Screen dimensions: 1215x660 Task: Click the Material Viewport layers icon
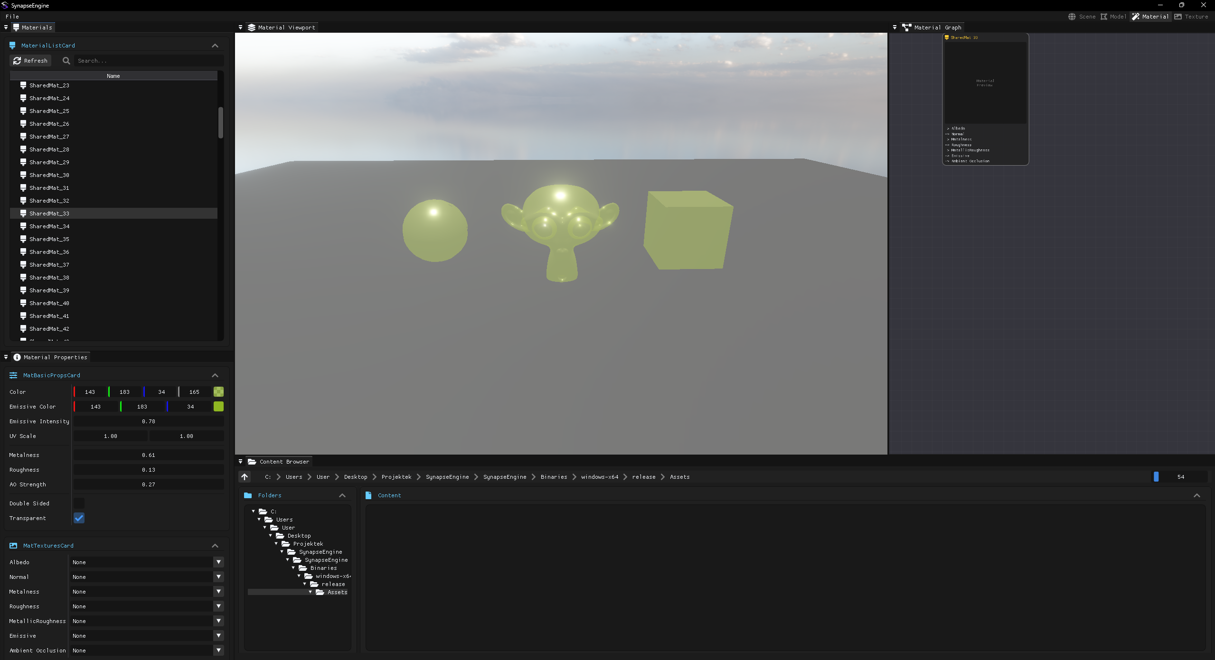tap(252, 28)
